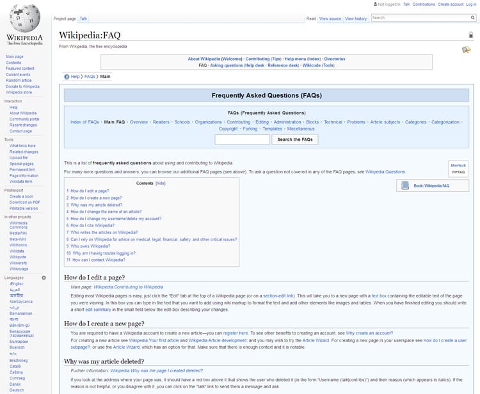Screen dimensions: 480x394
Task: Hide the Contents table
Action: coord(161,183)
